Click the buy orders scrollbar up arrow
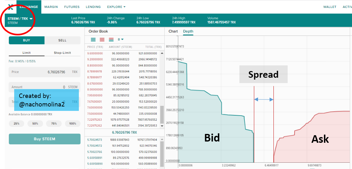Screen dimensions: 352x169 pyautogui.click(x=162, y=140)
